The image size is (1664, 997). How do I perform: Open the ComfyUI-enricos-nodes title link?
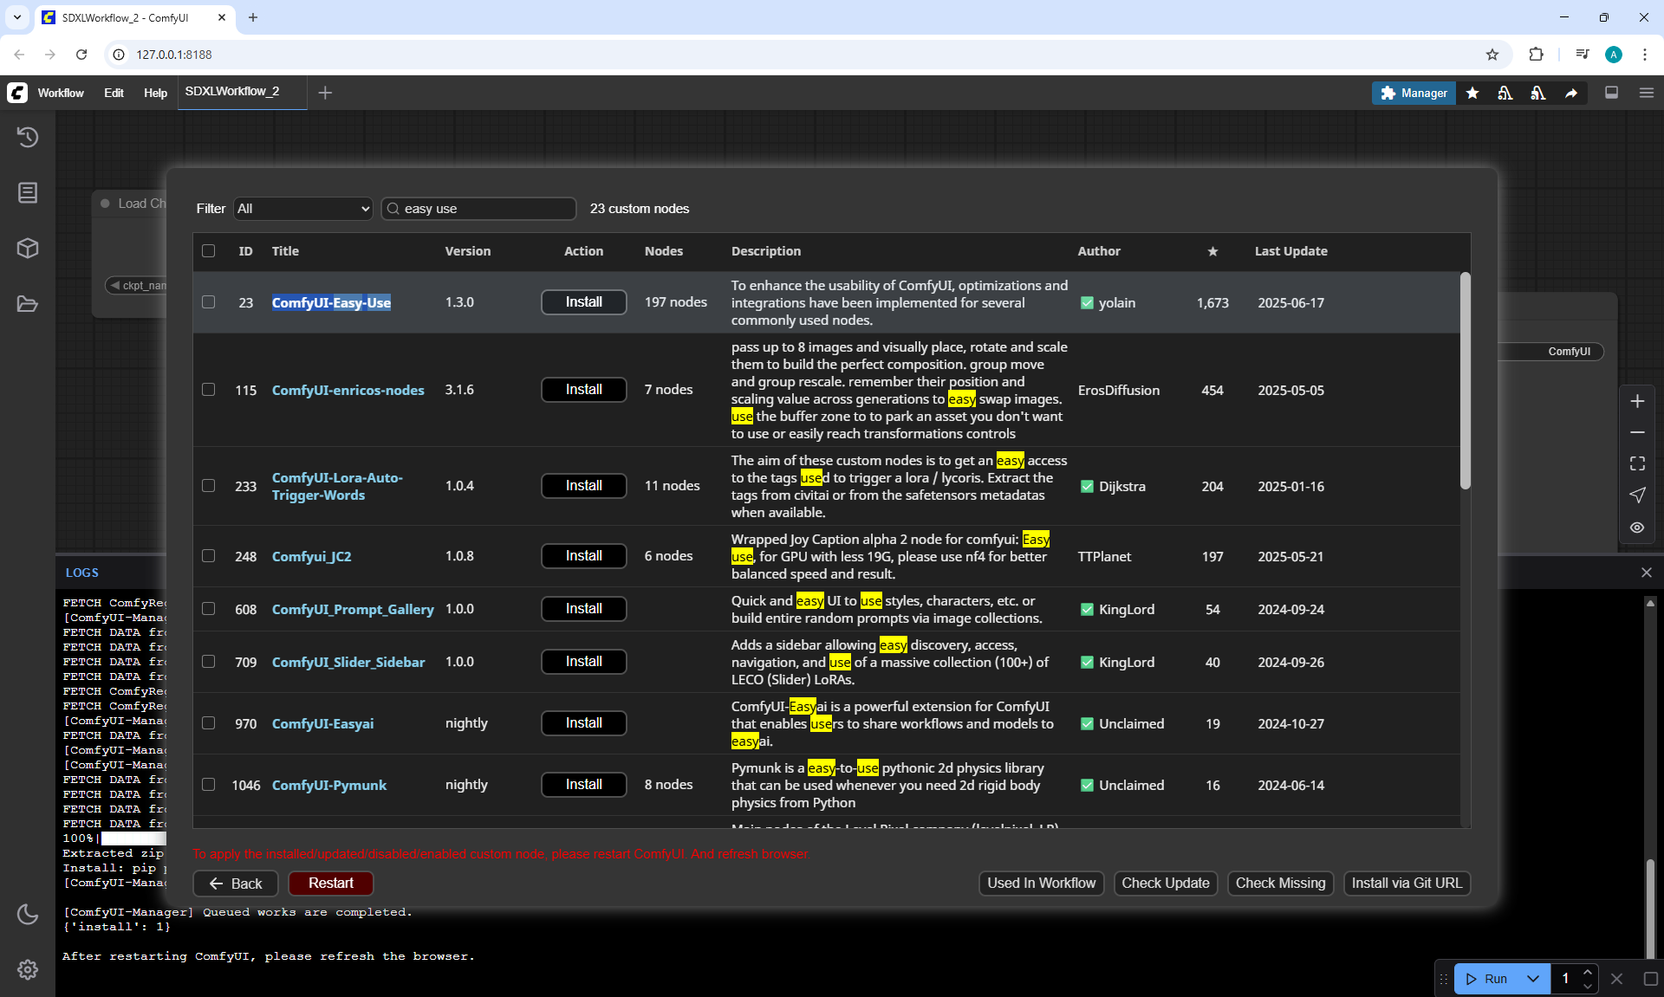point(348,391)
